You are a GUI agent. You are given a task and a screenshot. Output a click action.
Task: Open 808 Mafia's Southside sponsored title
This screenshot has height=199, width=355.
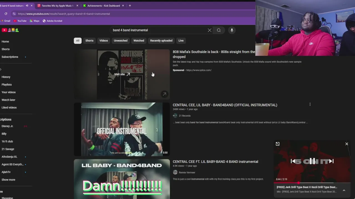point(214,54)
